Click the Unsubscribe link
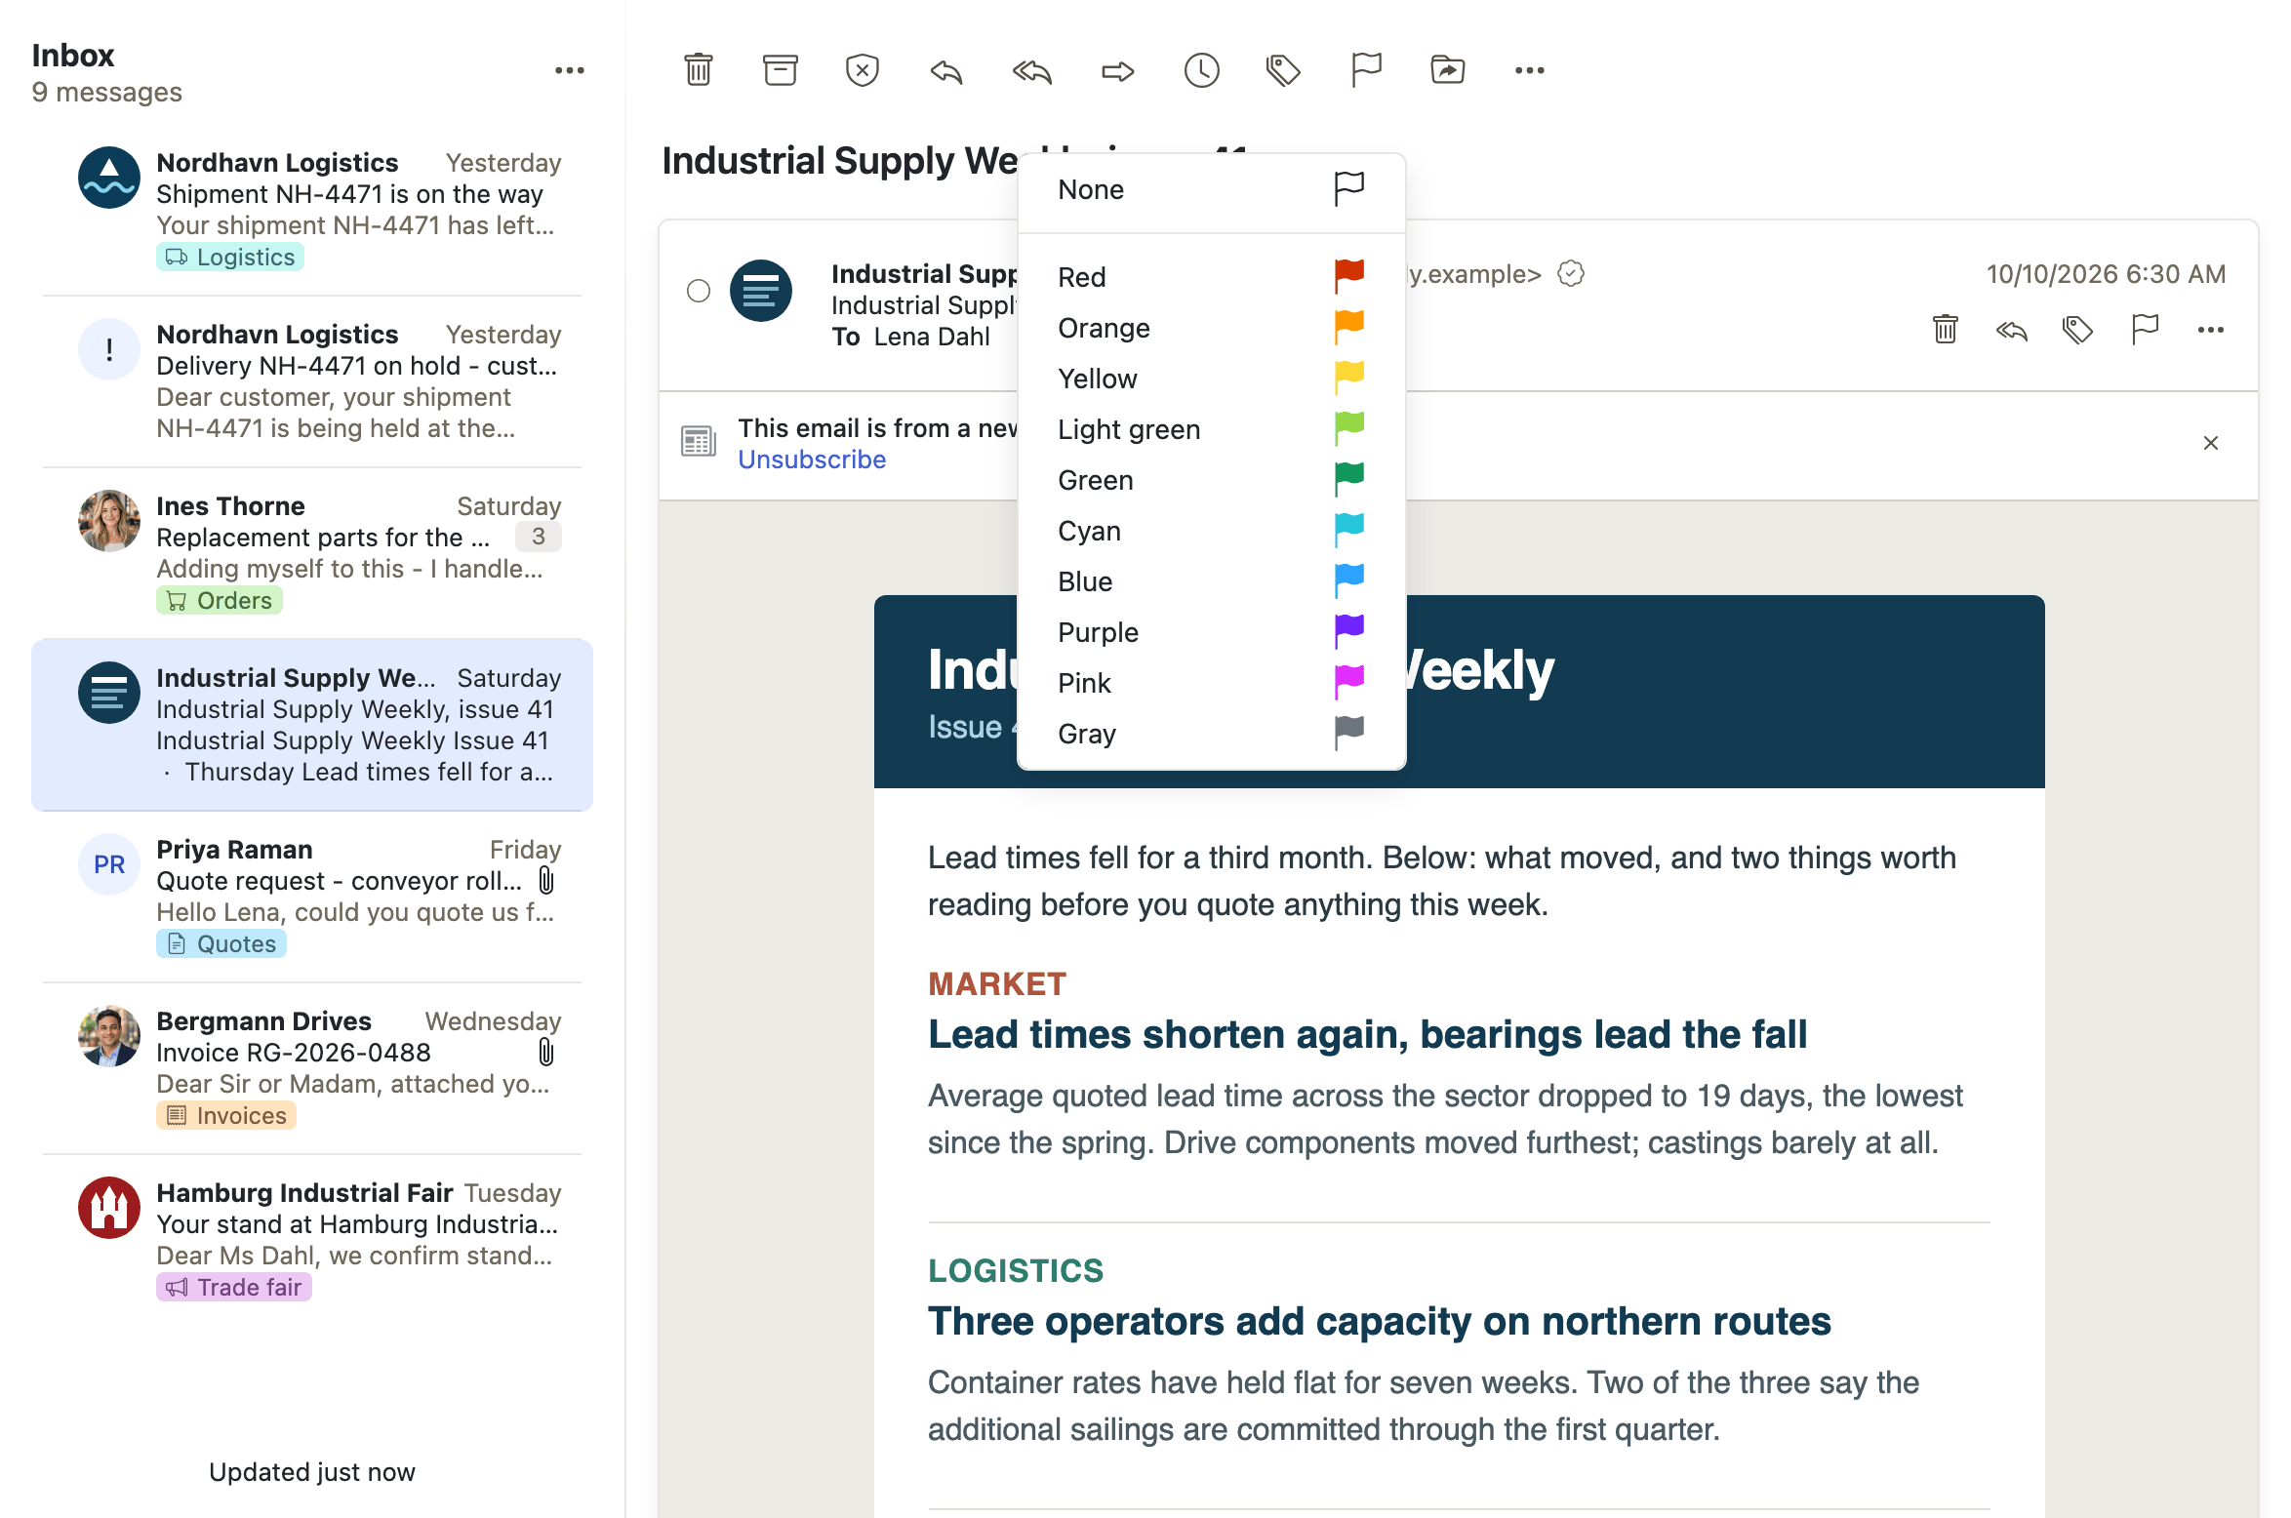 (x=812, y=459)
